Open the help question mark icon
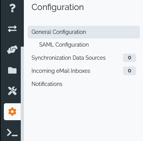Screen dimensions: 143x141 [x=12, y=8]
